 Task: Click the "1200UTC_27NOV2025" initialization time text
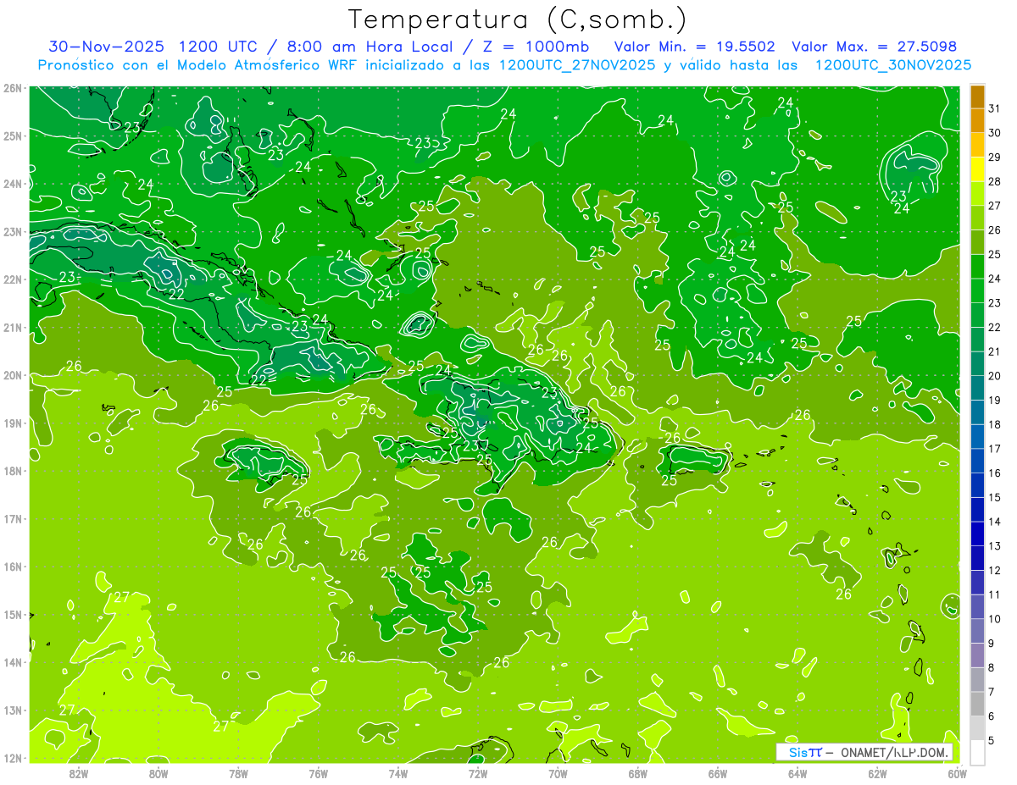(576, 65)
